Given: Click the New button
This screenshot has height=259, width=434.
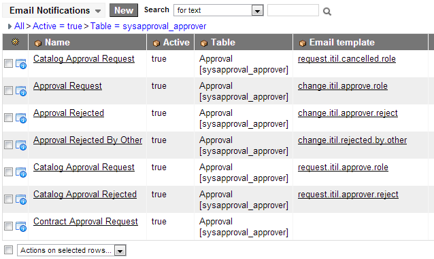Looking at the screenshot, I should point(124,10).
